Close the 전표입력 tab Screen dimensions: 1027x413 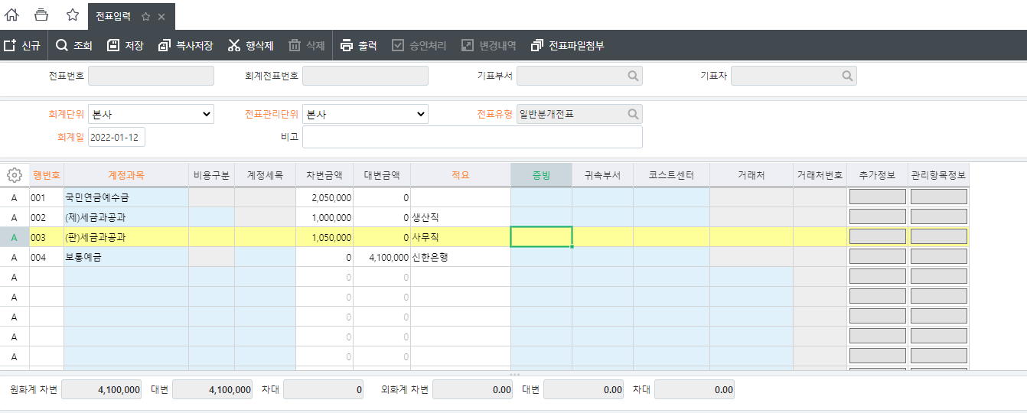(161, 17)
